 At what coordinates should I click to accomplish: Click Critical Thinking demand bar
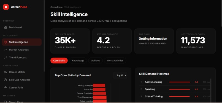click(179, 96)
